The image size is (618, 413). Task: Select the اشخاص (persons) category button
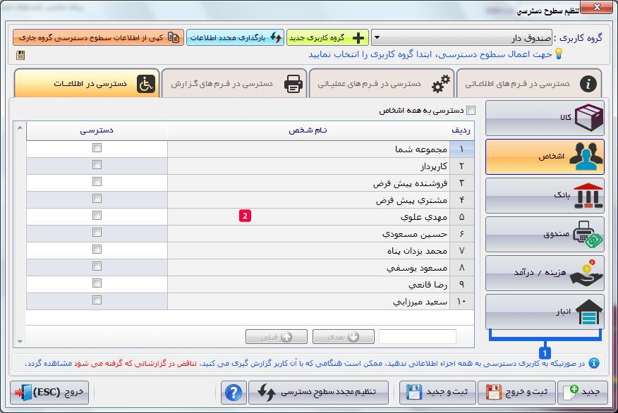click(545, 156)
